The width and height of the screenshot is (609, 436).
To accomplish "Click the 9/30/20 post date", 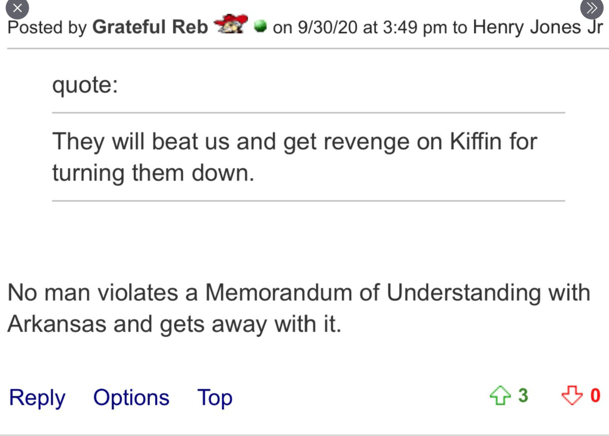I will [329, 27].
